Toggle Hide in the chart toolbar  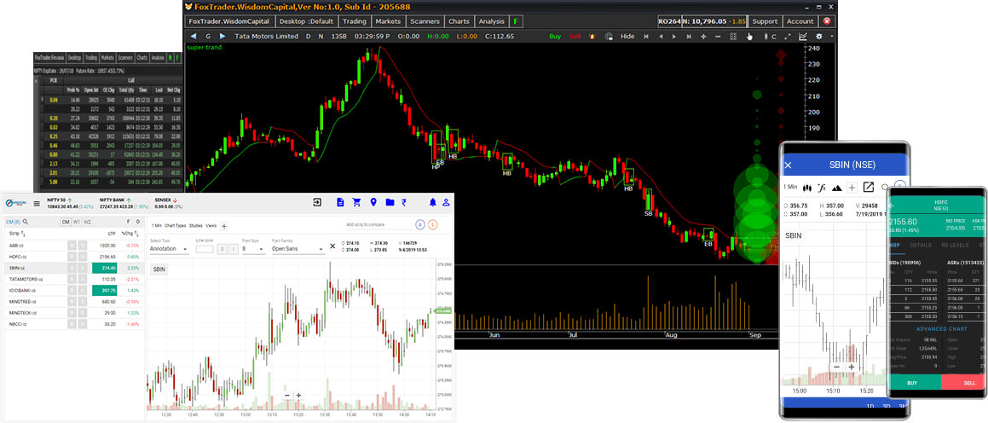click(627, 37)
